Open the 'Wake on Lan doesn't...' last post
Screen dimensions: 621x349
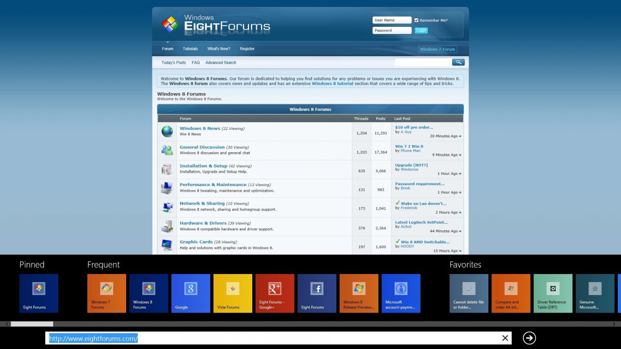point(424,203)
